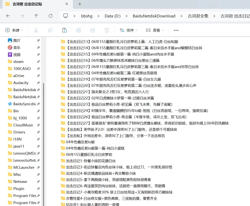Click the Paste clipboard icon
Viewport: 250px width, 206px height.
click(64, 30)
